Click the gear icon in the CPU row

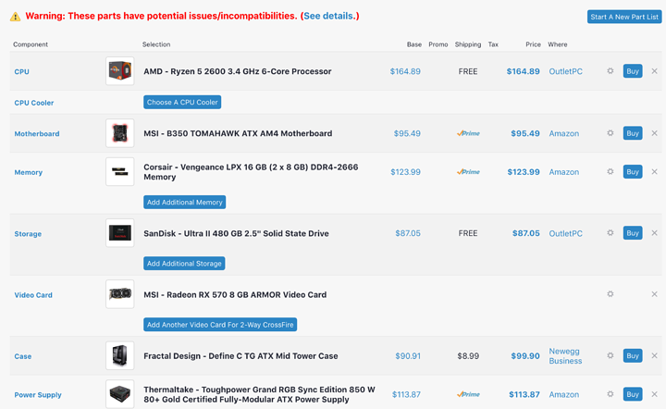coord(610,71)
